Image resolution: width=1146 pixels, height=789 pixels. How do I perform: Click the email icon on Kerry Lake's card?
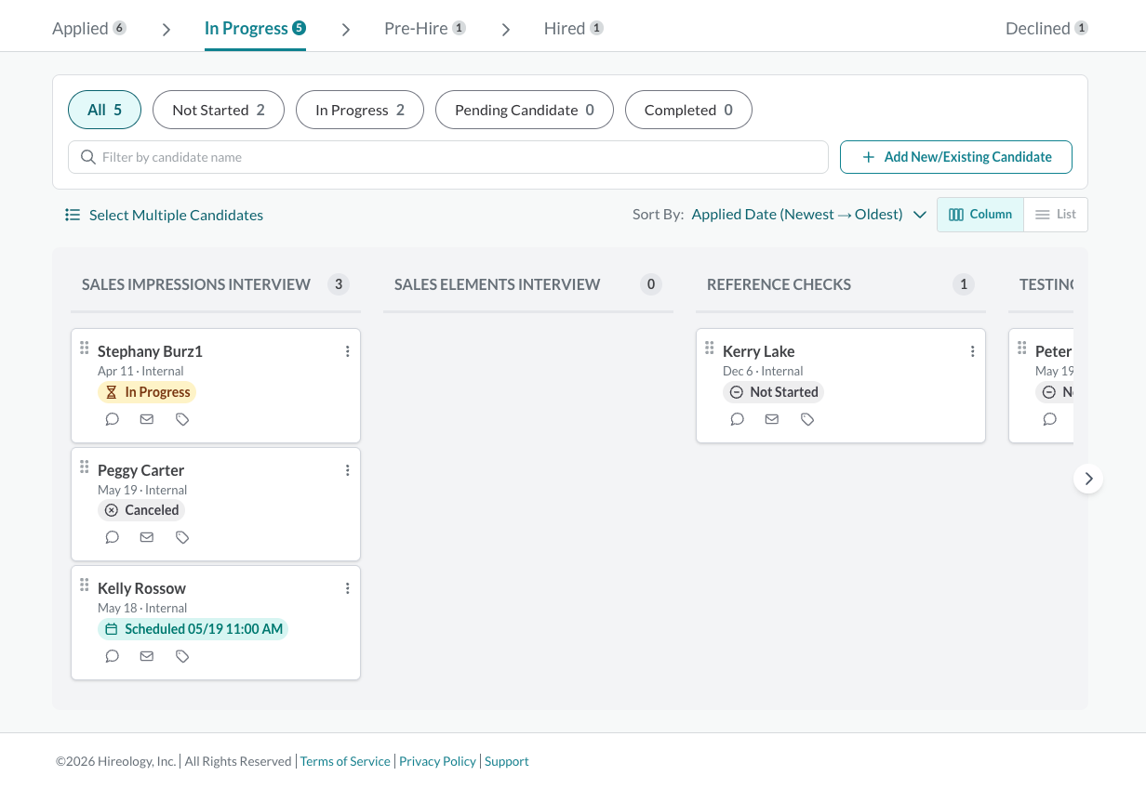772,419
